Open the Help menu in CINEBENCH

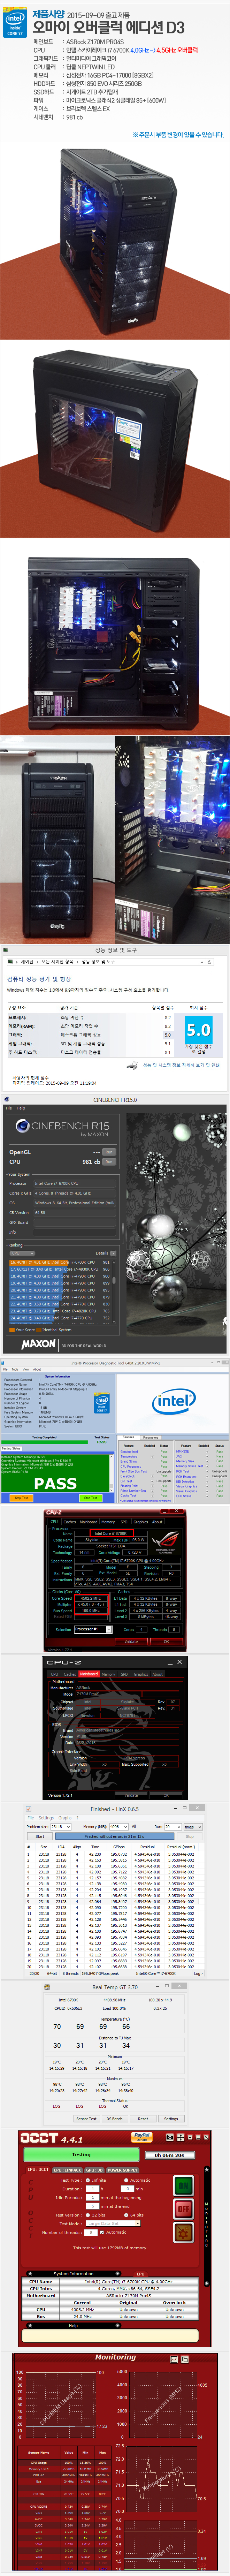21,1108
